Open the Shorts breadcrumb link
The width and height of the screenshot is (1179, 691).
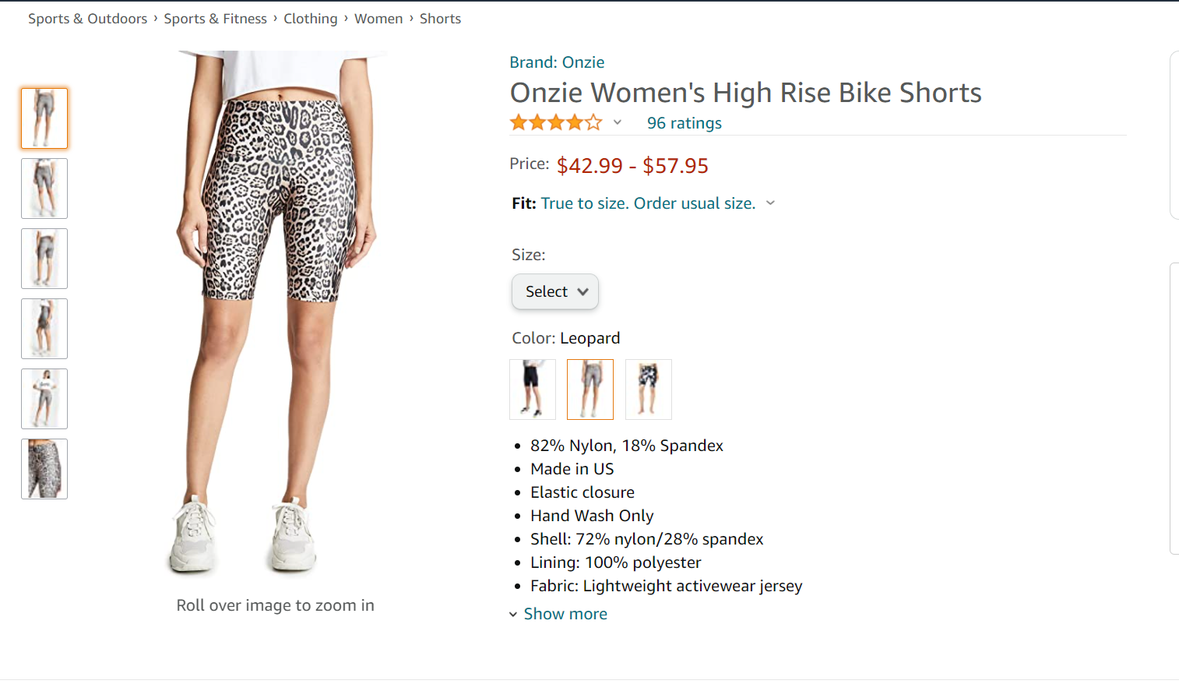pos(440,19)
